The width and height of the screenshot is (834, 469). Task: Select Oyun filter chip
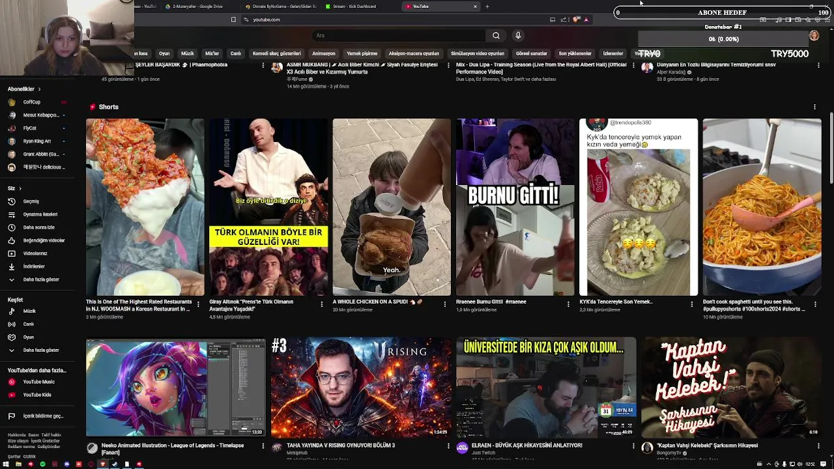(x=164, y=53)
